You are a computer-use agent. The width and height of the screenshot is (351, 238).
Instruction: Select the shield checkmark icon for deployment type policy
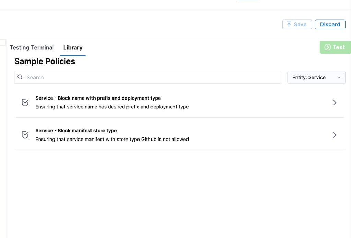click(x=25, y=102)
